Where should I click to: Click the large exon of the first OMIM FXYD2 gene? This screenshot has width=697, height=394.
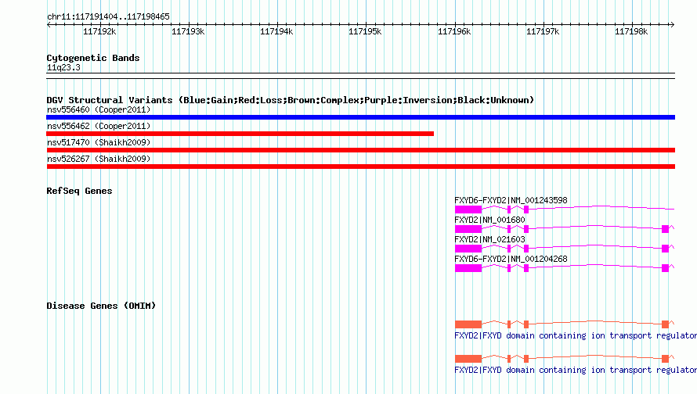[x=468, y=324]
